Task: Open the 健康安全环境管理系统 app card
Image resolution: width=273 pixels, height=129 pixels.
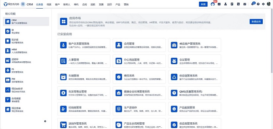Action: point(139,93)
